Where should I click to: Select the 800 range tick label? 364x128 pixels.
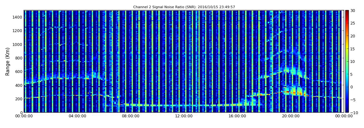coord(19,58)
